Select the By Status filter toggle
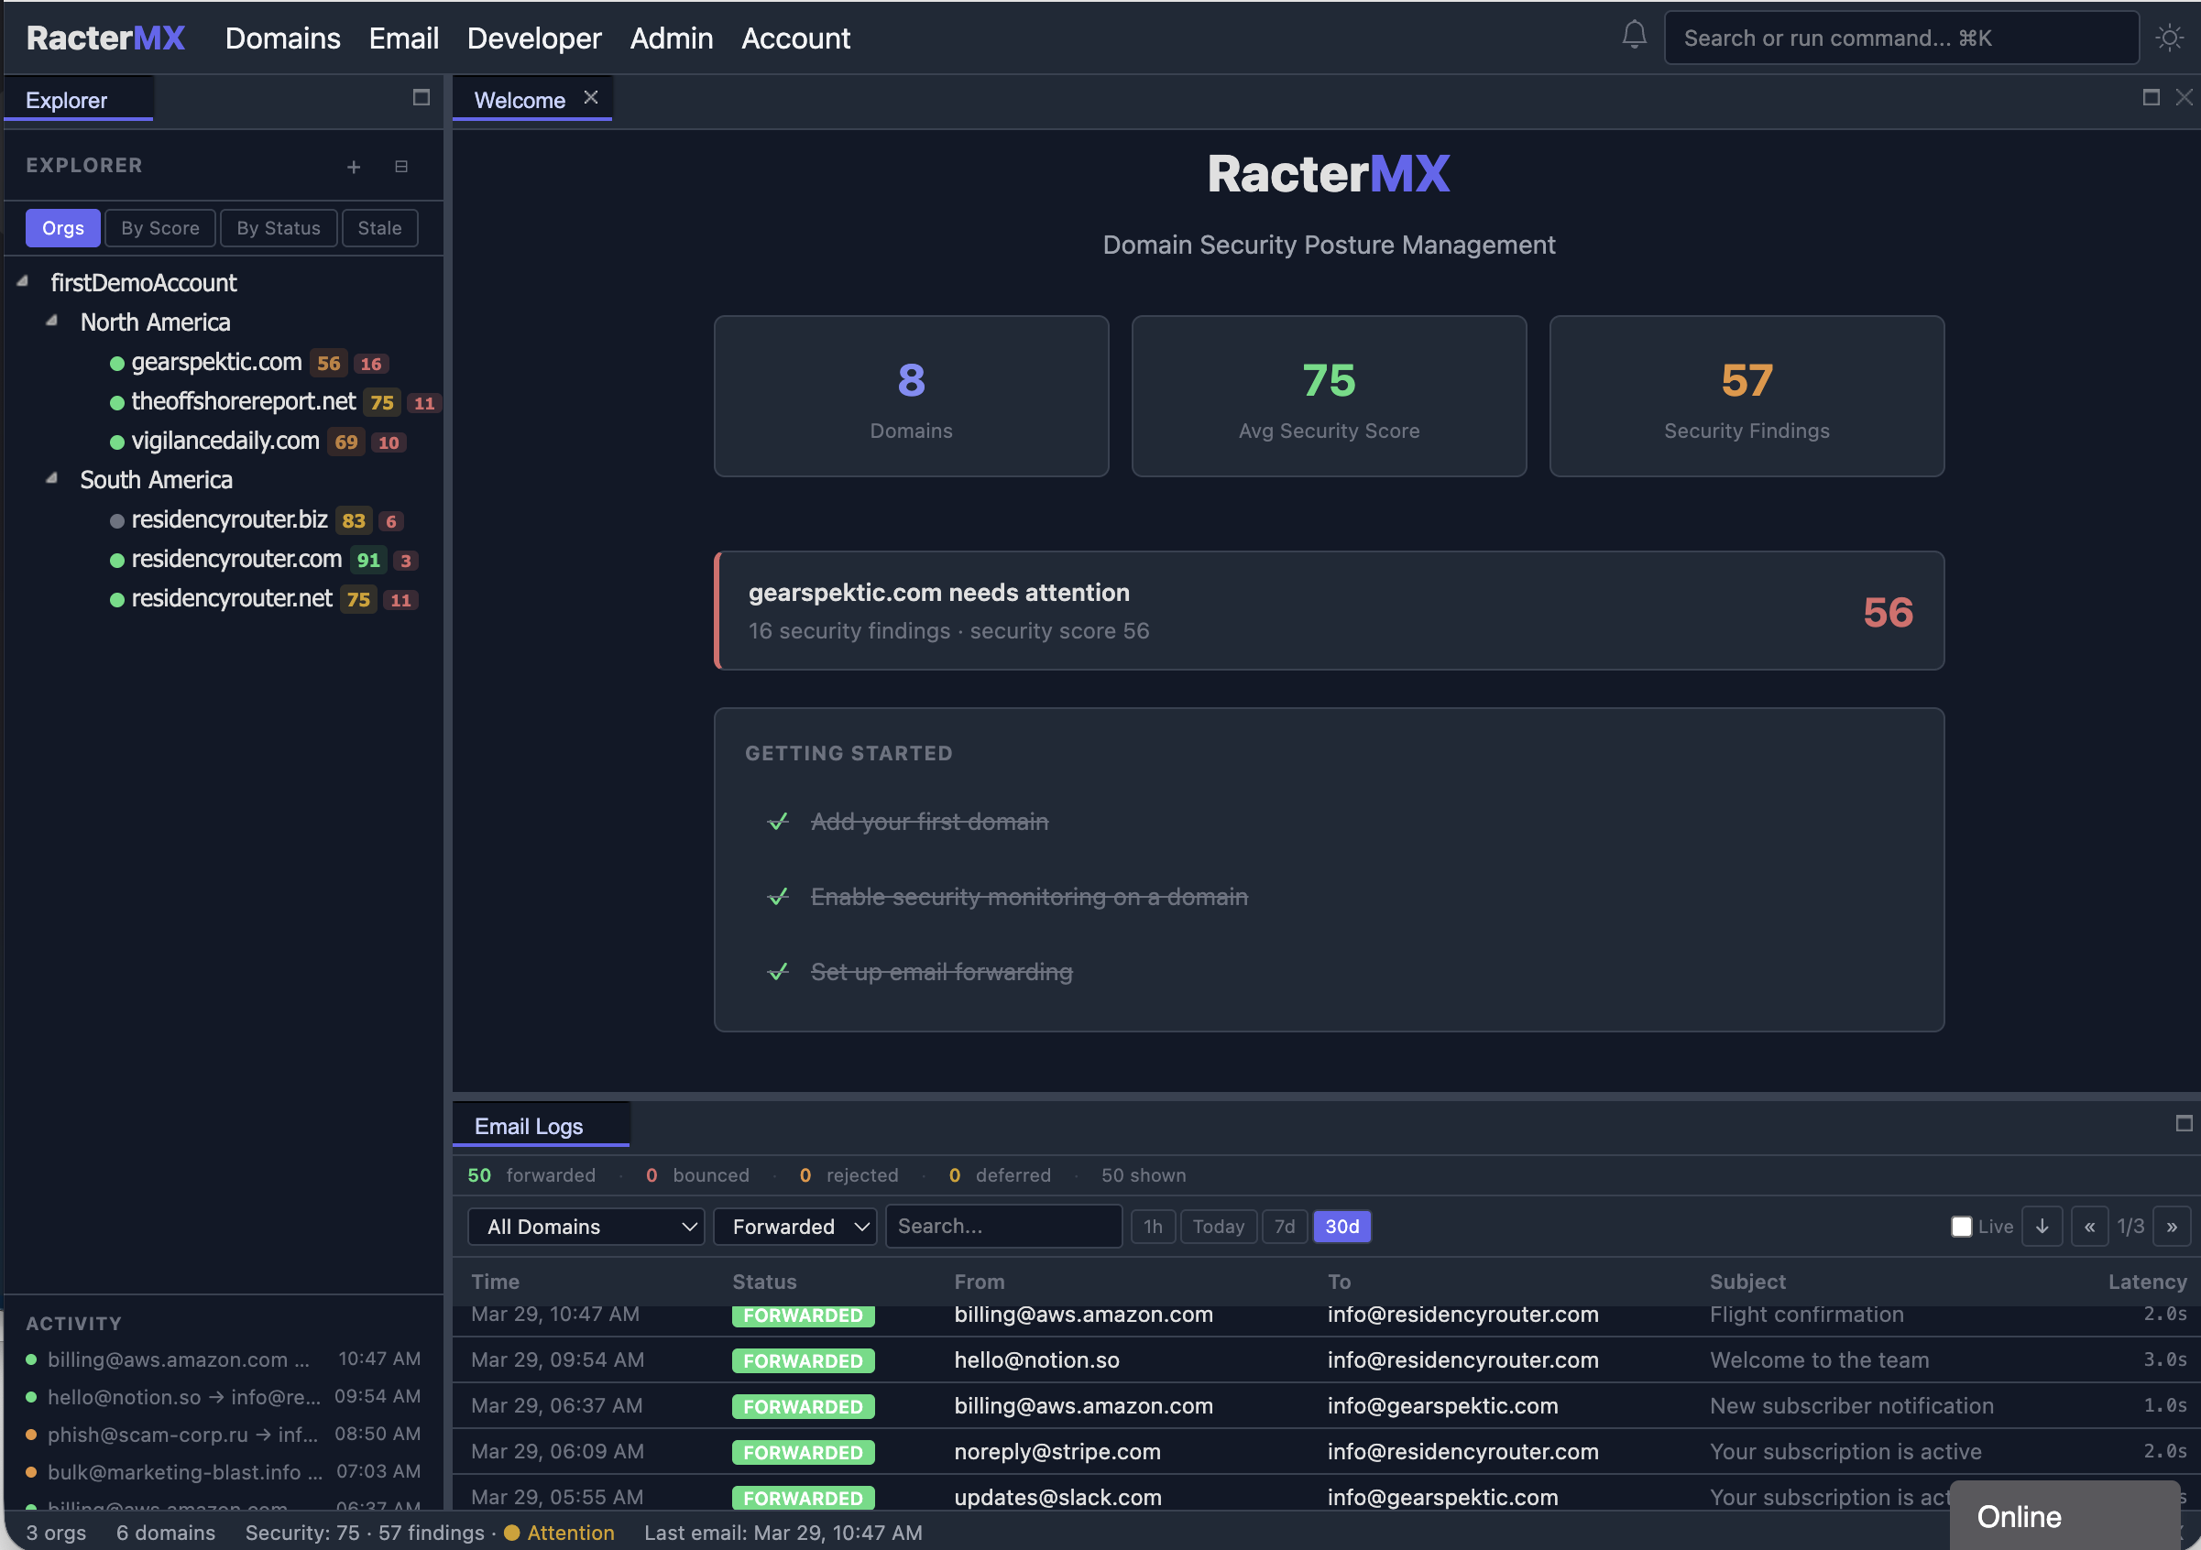The width and height of the screenshot is (2201, 1550). tap(278, 227)
